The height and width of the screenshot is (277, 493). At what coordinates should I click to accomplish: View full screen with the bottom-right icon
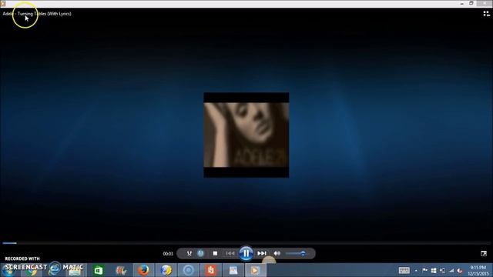[484, 253]
